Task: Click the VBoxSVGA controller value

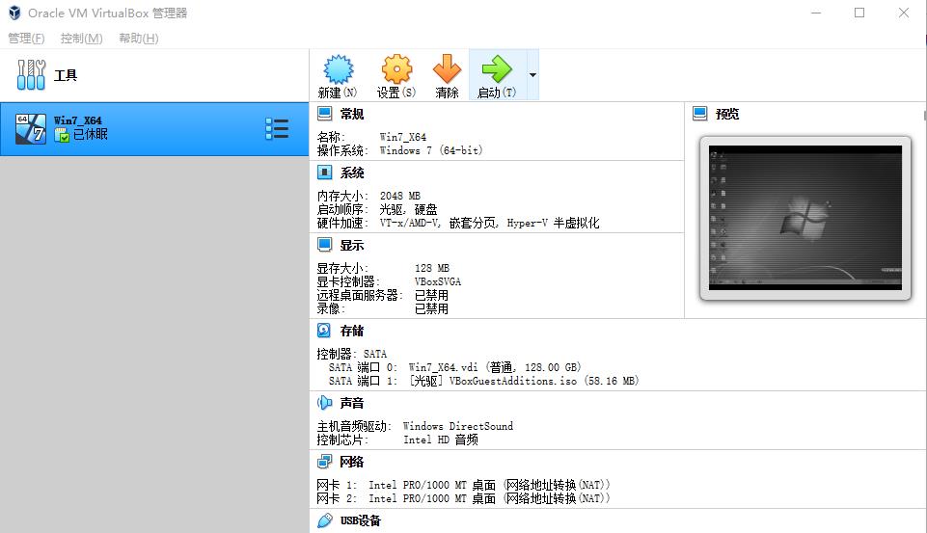Action: pyautogui.click(x=438, y=281)
